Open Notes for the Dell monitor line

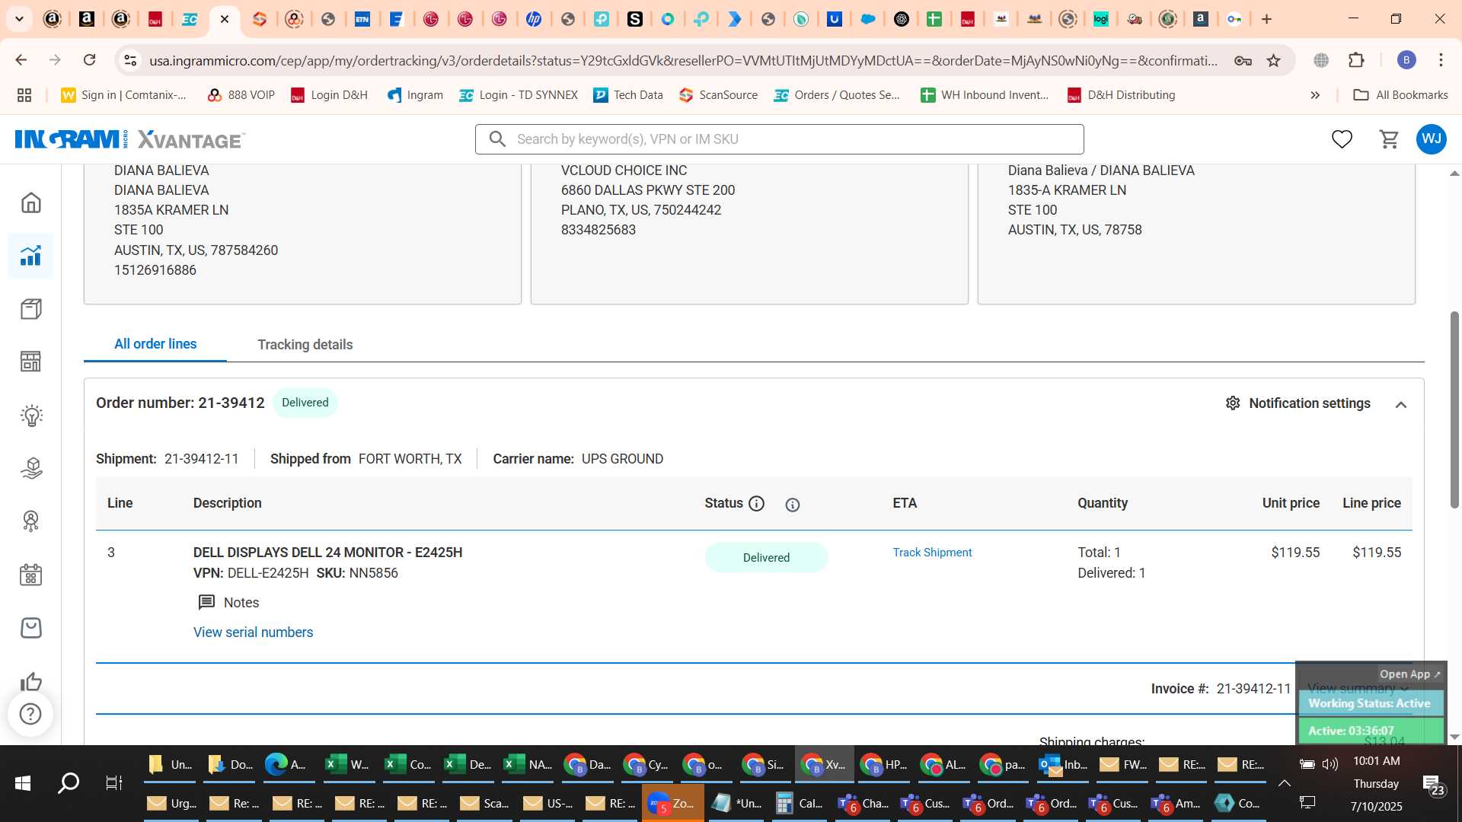pos(228,602)
